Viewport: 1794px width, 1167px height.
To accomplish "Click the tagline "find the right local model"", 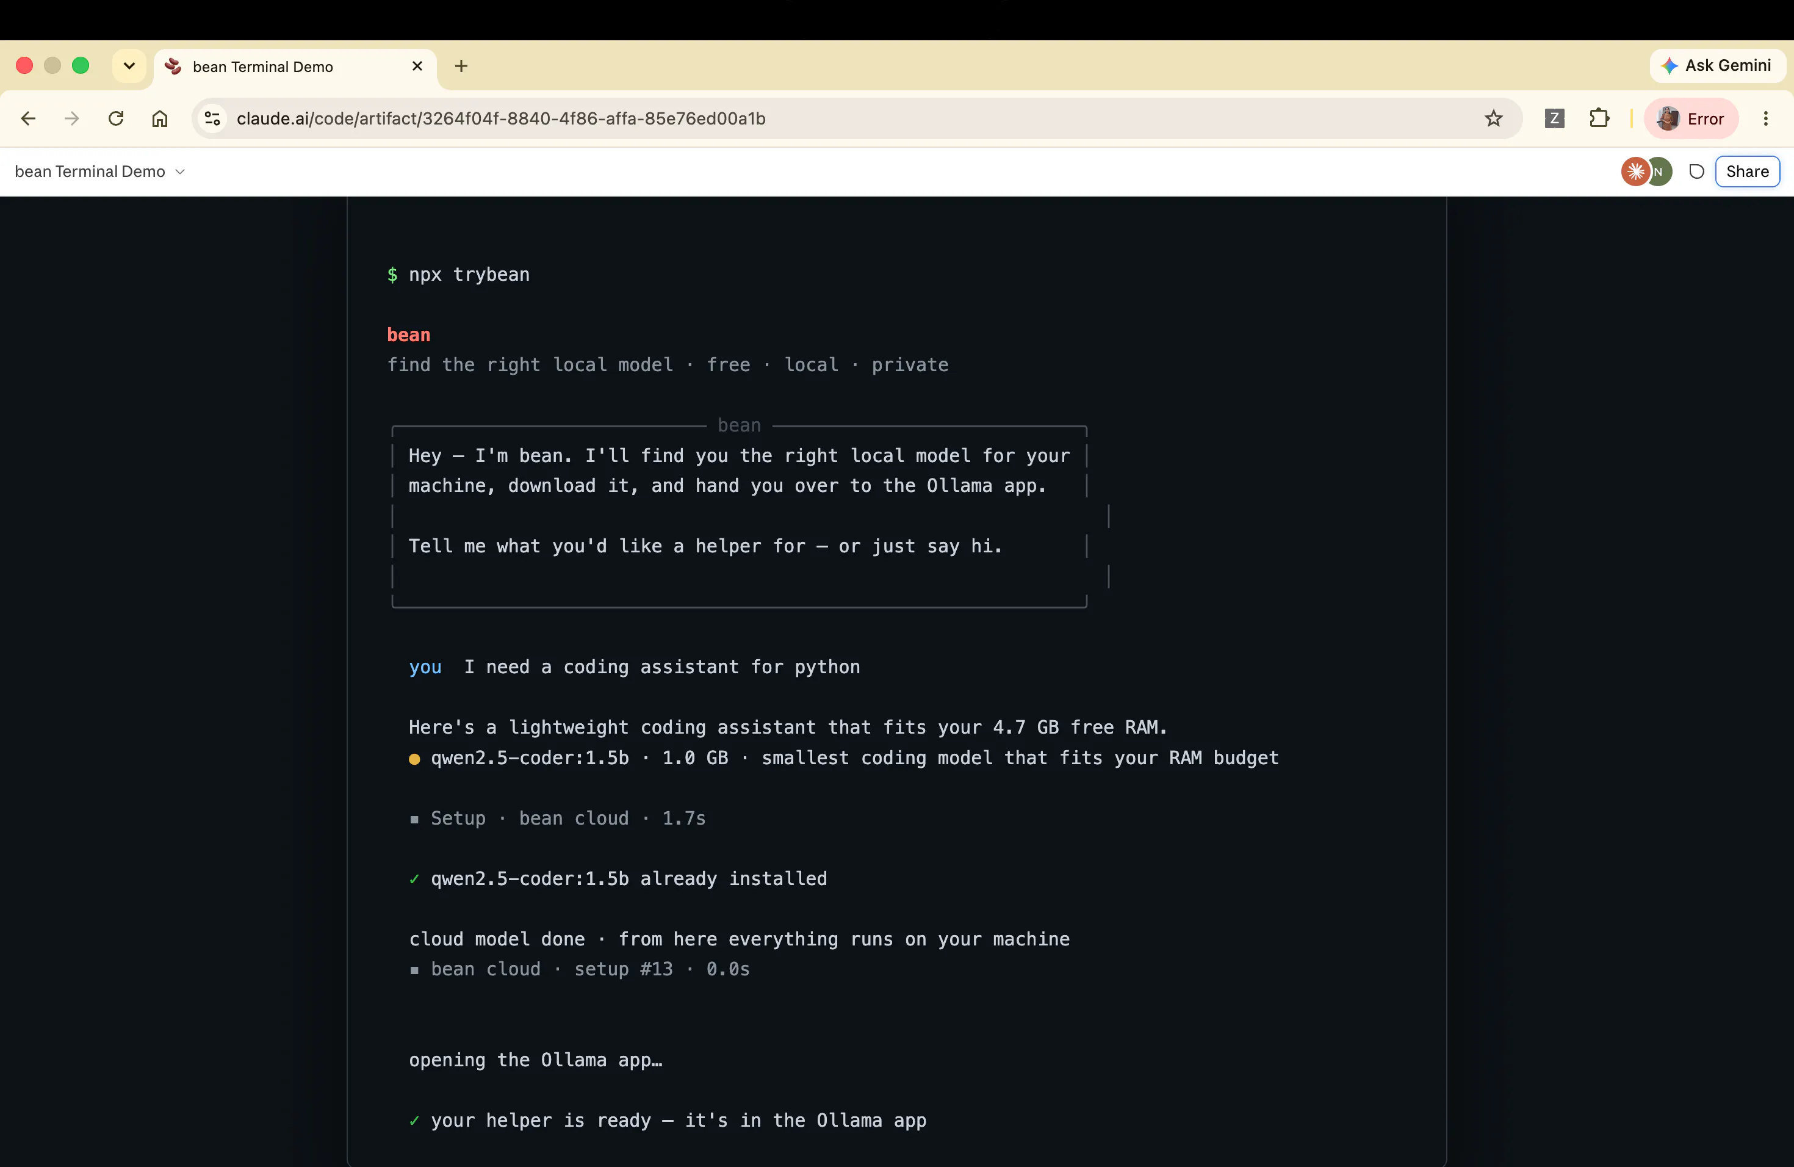I will click(530, 365).
